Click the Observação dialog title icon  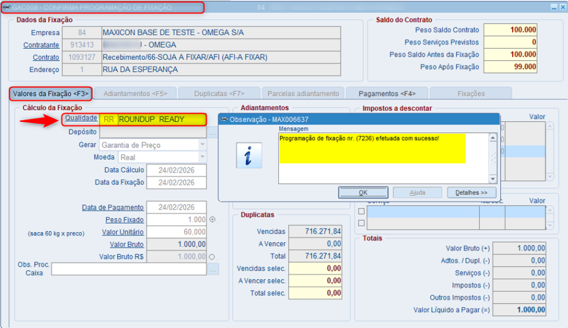point(225,119)
